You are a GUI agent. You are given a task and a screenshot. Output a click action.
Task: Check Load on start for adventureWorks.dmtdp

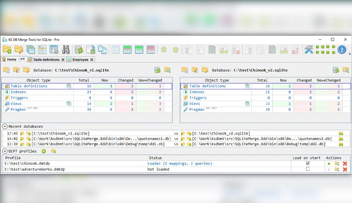308,169
